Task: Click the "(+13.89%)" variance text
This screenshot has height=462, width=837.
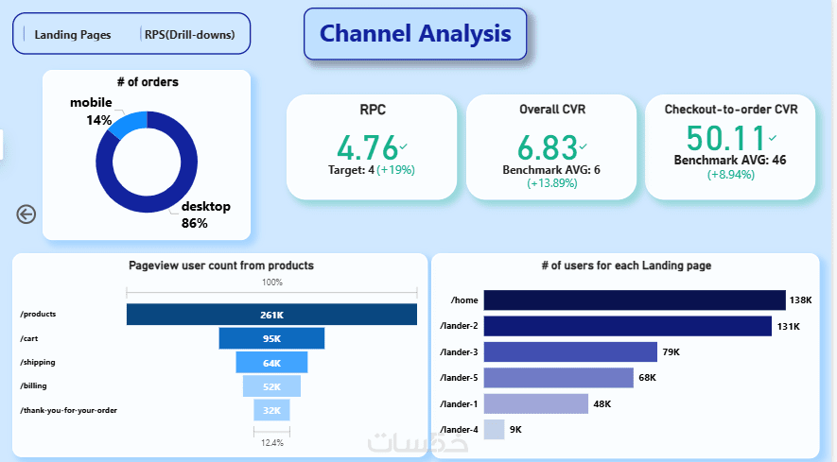Action: point(552,183)
